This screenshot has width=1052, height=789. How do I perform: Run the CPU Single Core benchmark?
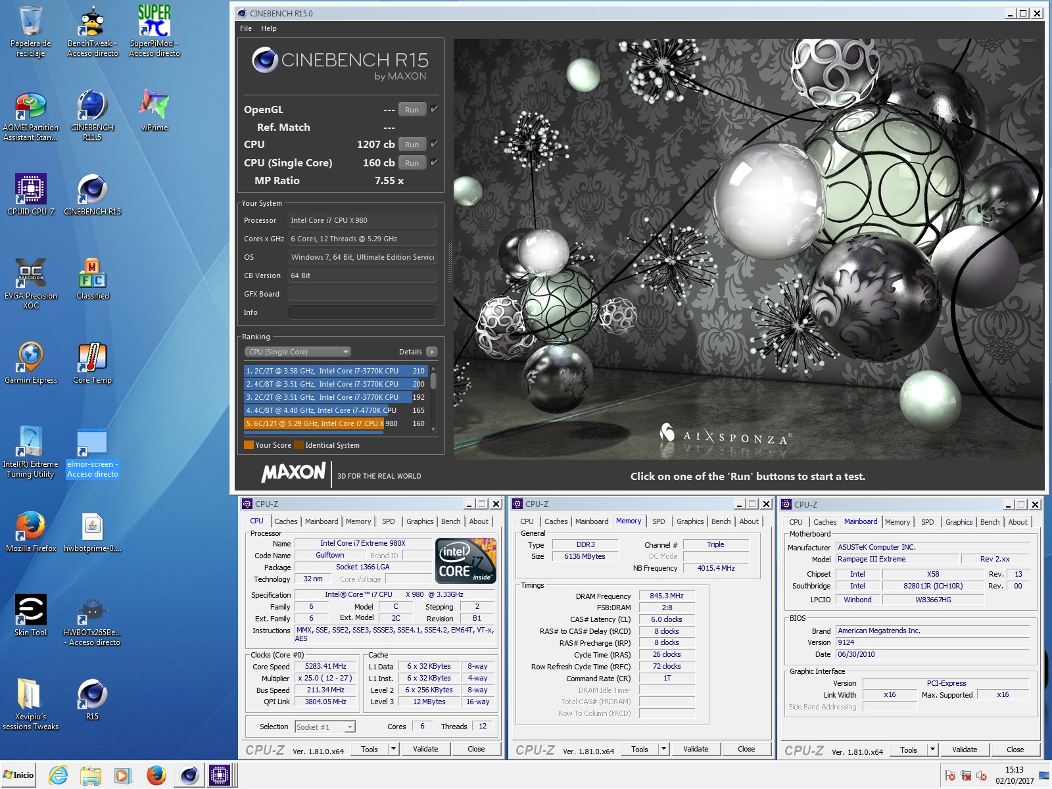pos(412,163)
